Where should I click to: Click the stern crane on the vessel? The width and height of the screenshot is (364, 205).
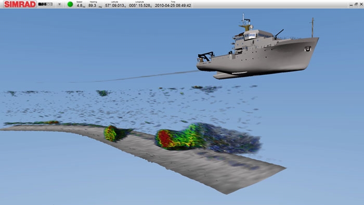[x=206, y=56]
